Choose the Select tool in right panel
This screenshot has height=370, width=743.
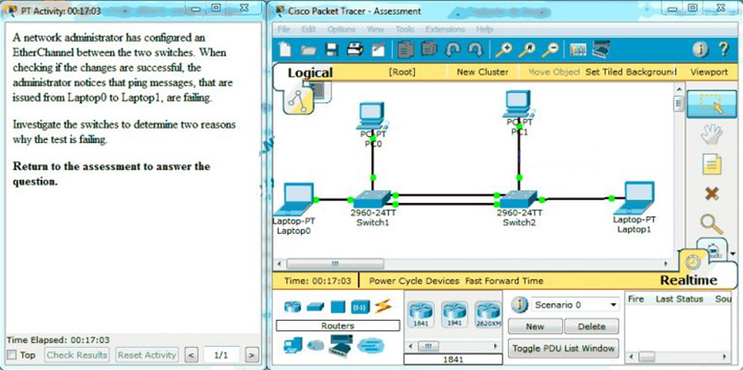711,104
